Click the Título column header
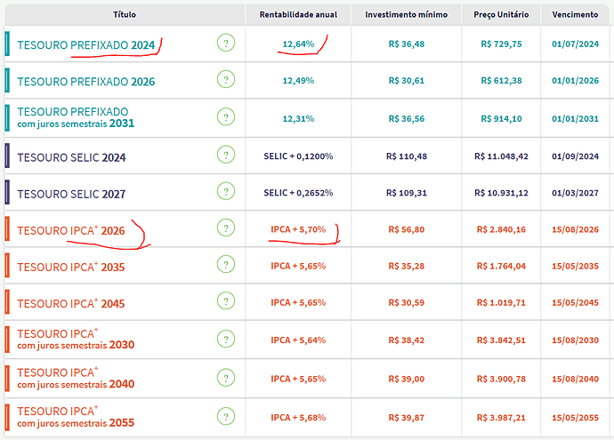The height and width of the screenshot is (440, 614). tap(125, 14)
